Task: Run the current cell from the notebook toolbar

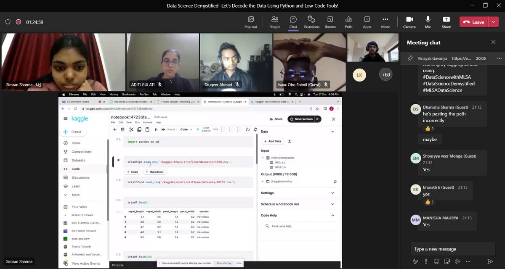Action: [x=156, y=129]
